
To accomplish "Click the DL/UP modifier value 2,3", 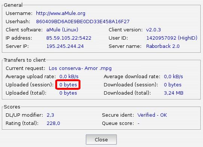I will (x=50, y=115).
